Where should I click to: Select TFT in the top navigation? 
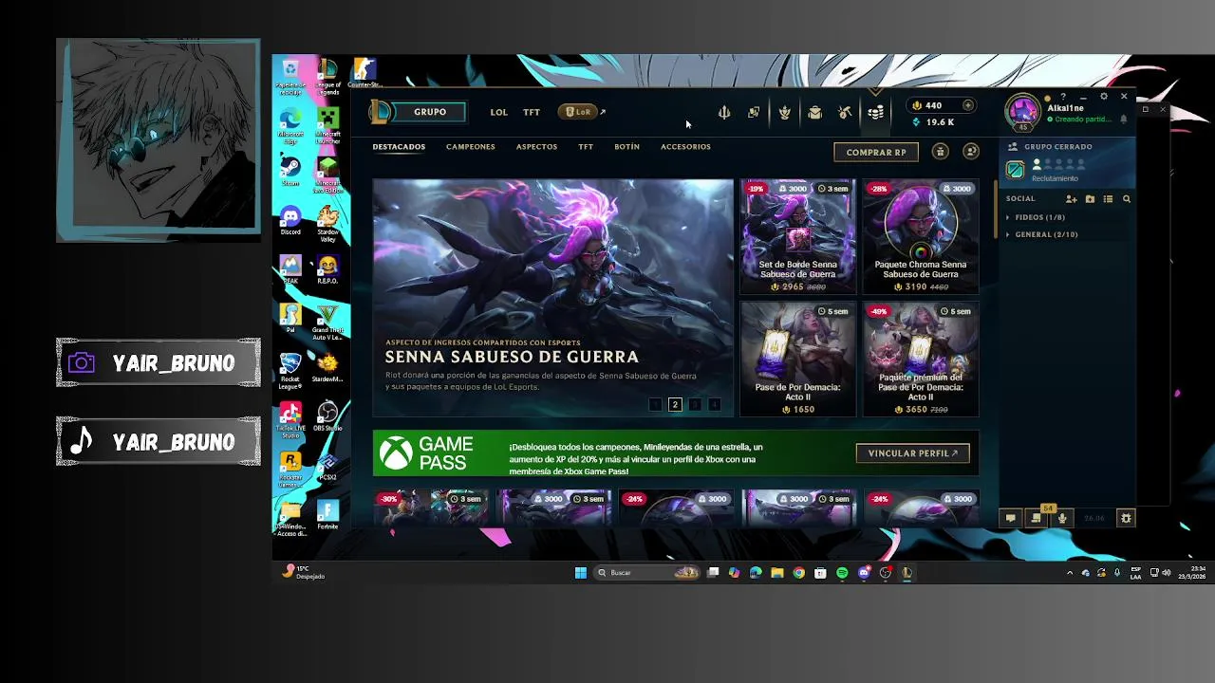click(x=532, y=112)
